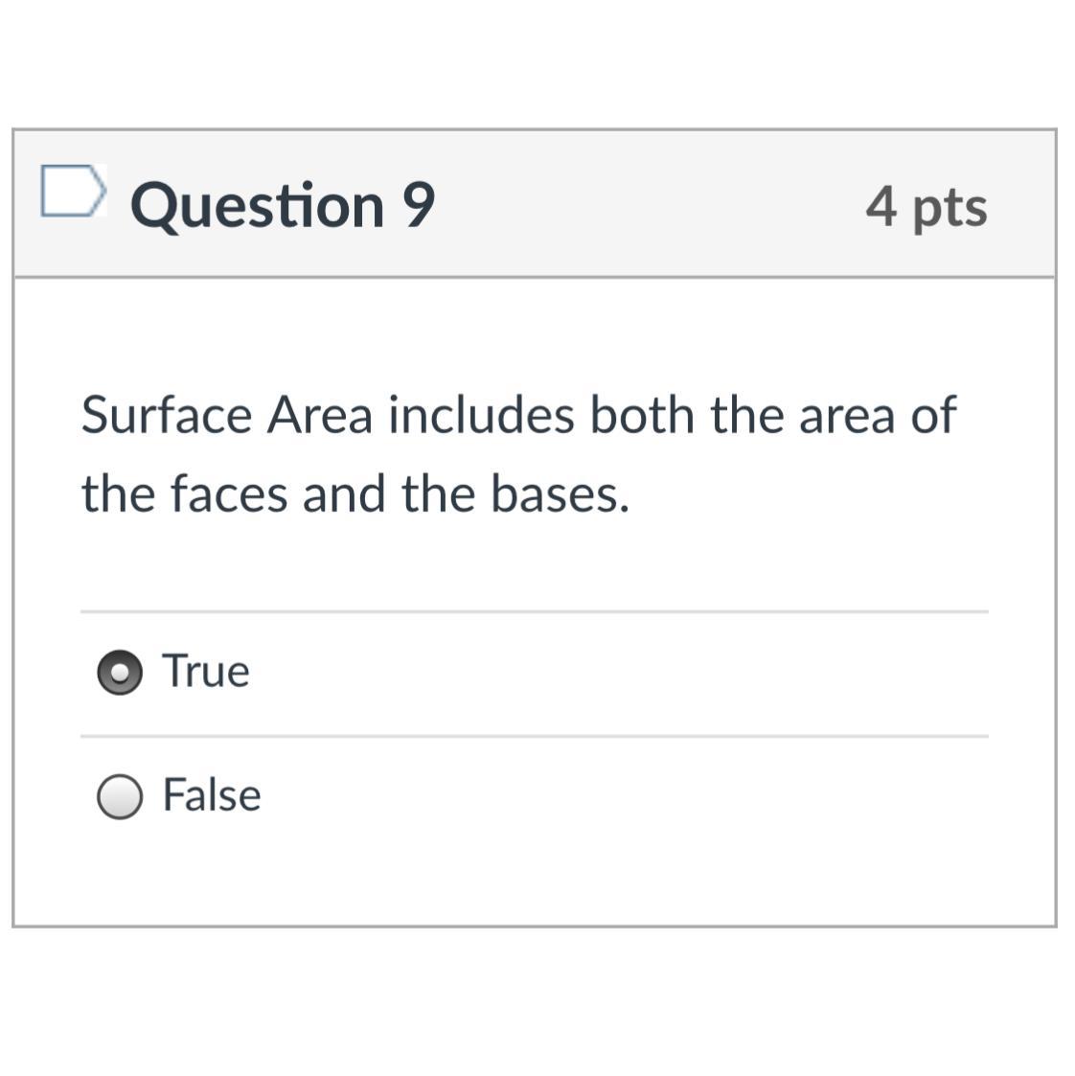
Task: Click the word "faces" in question
Action: [x=228, y=494]
